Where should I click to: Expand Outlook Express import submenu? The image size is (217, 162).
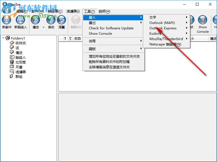point(166,28)
